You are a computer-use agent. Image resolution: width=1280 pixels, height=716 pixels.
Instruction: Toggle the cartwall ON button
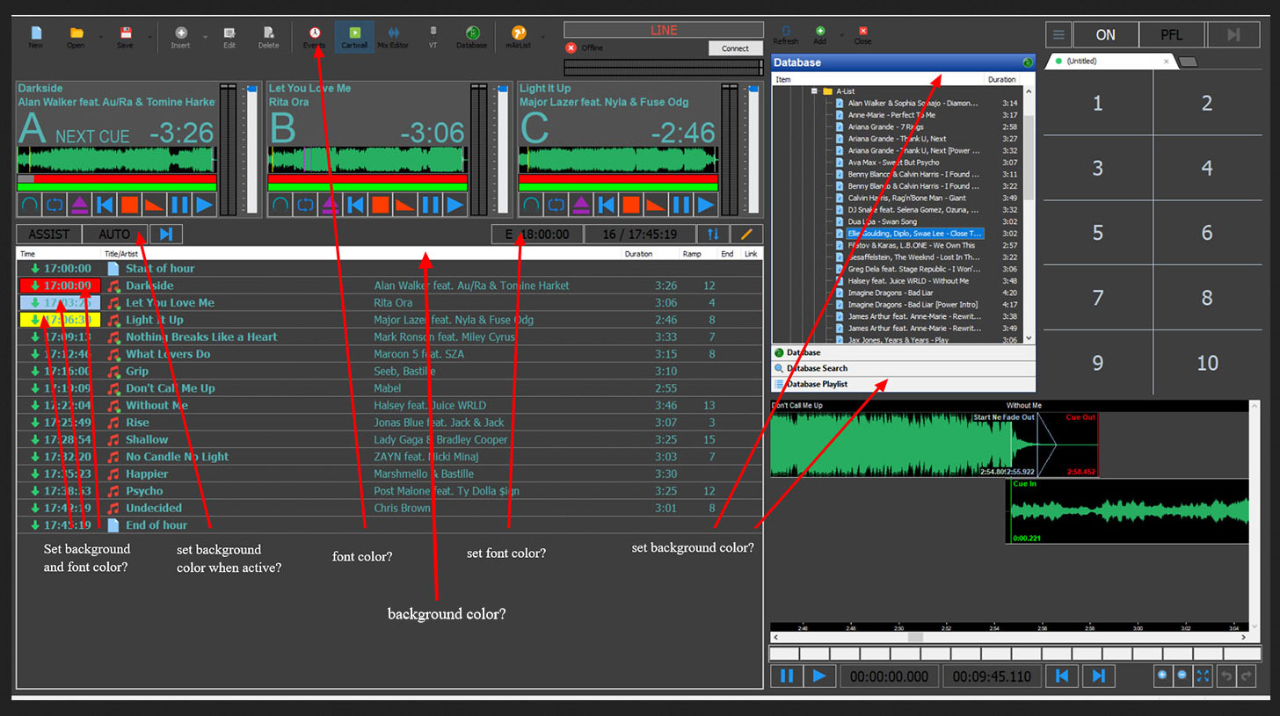(x=1106, y=35)
